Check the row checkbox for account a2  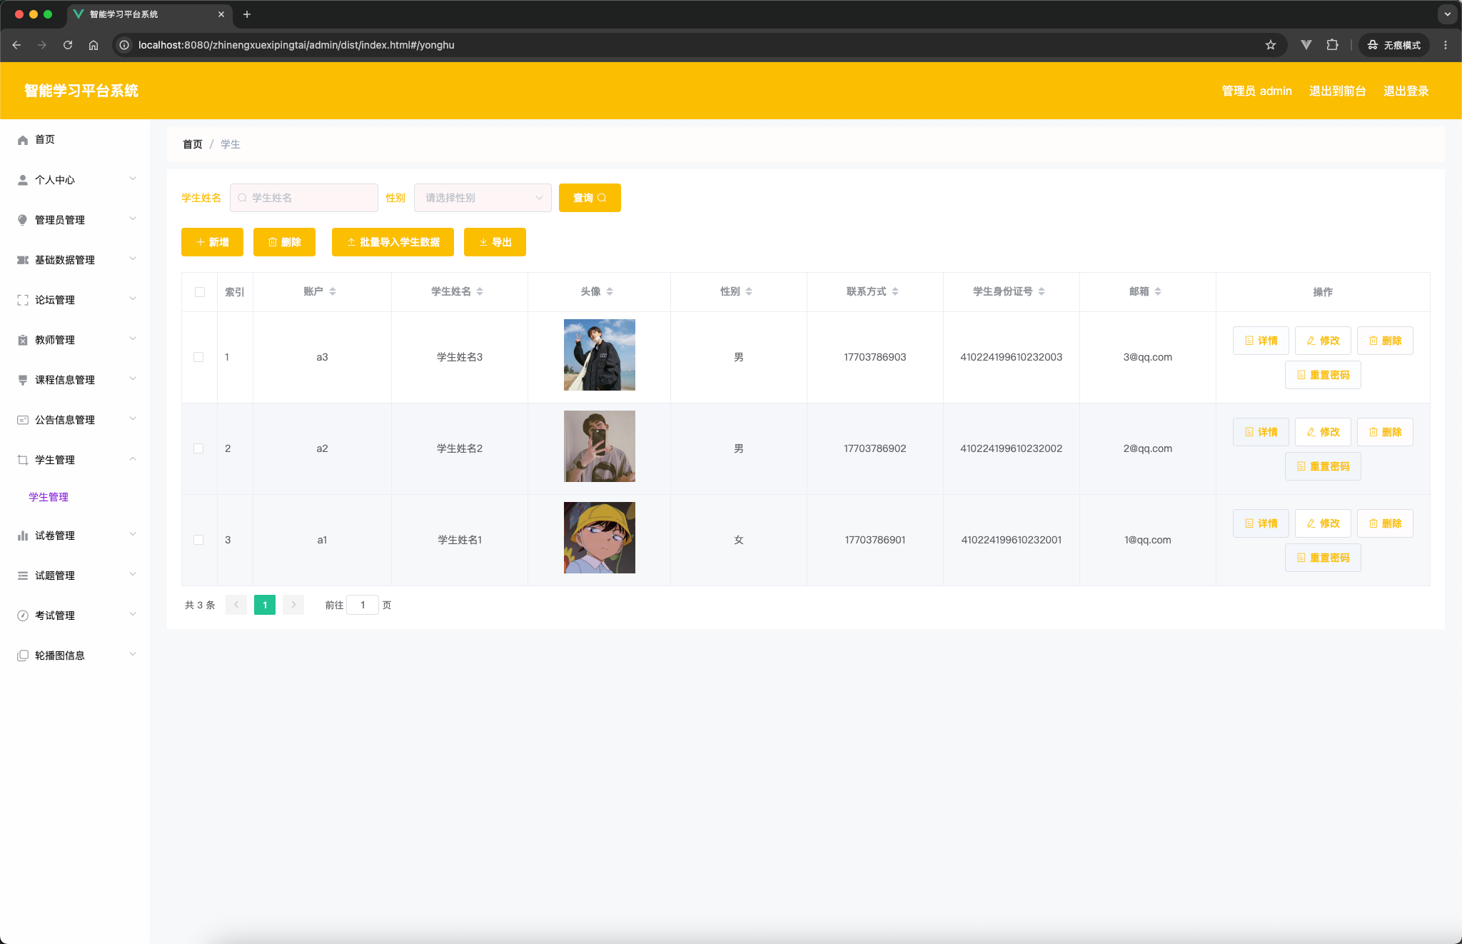tap(198, 448)
